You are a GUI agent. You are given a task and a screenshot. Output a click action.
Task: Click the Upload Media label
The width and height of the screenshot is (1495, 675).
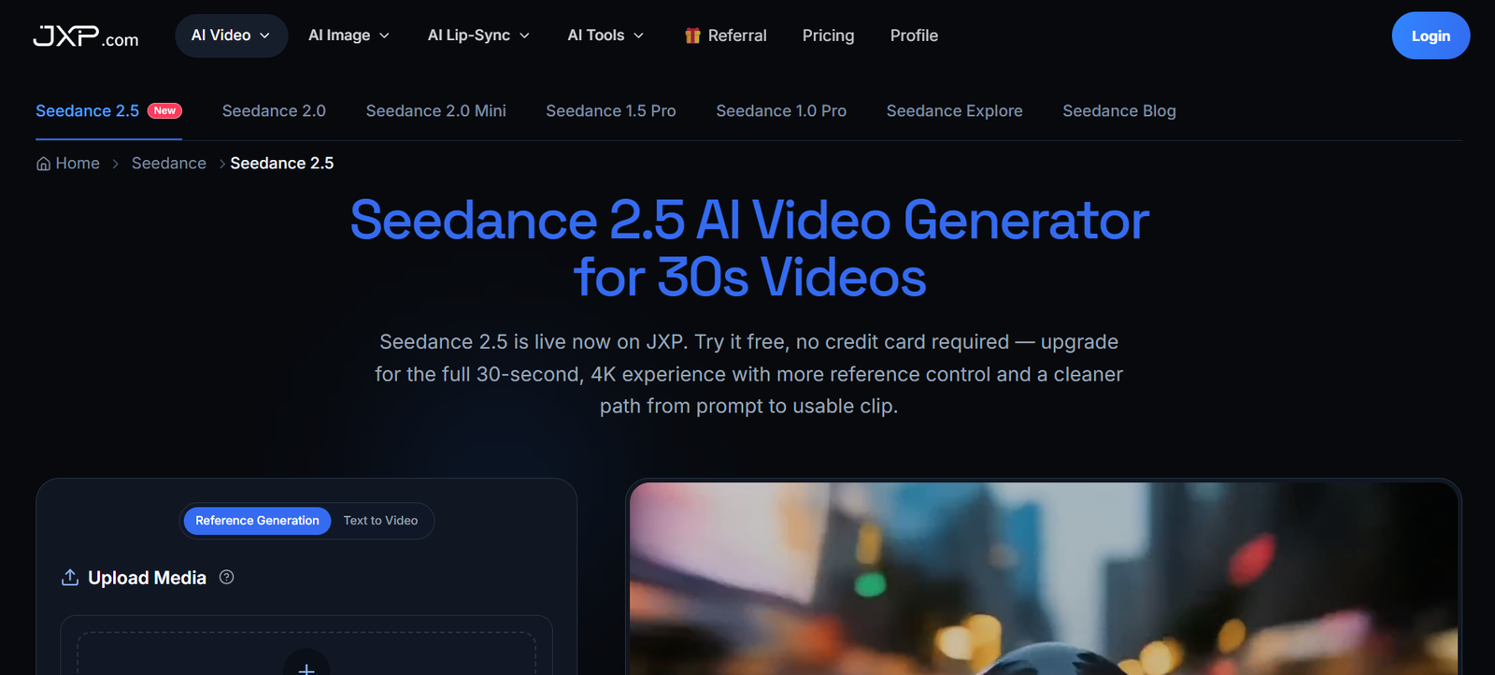pos(147,578)
